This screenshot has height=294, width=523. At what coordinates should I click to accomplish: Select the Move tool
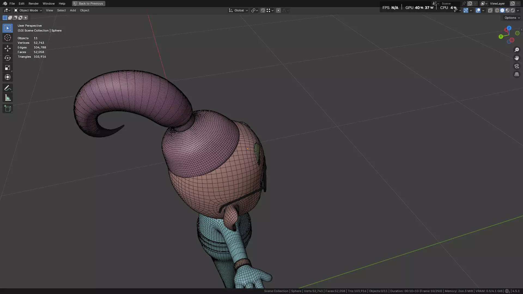pos(8,48)
